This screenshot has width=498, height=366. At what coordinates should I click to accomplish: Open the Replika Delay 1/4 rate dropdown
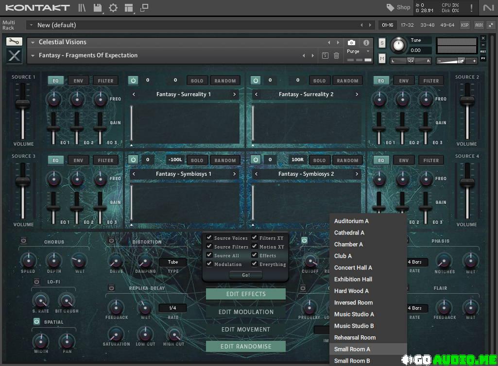pyautogui.click(x=172, y=308)
